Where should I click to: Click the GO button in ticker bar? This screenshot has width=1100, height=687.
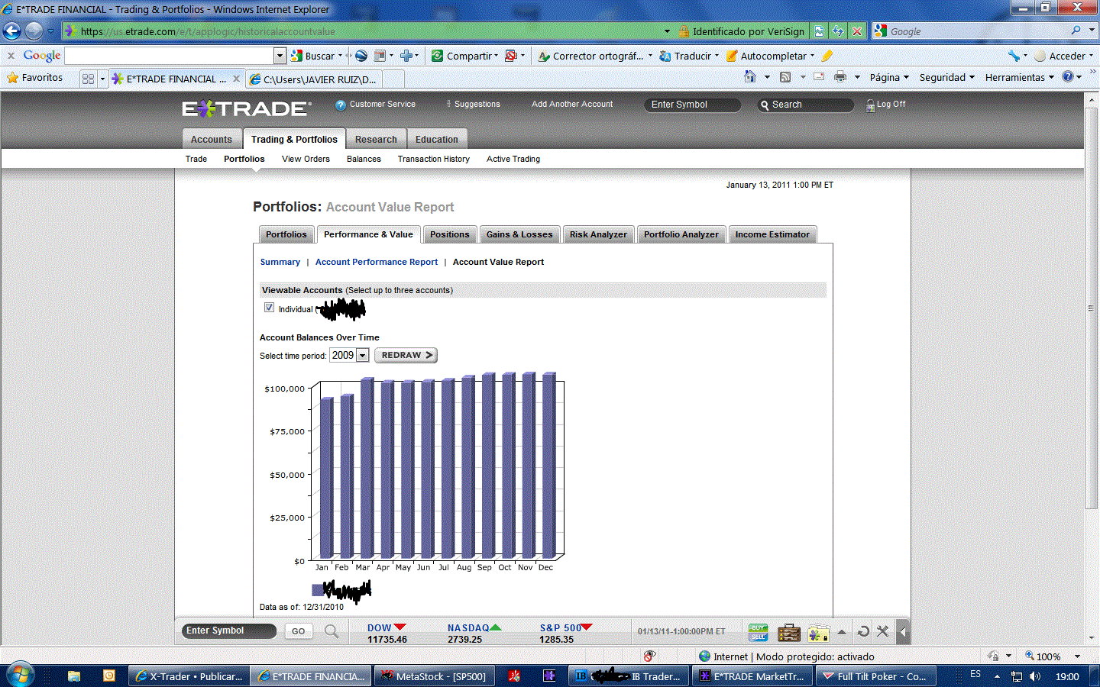pyautogui.click(x=298, y=631)
